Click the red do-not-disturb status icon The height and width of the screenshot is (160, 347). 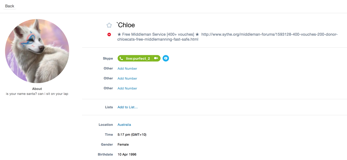109,34
